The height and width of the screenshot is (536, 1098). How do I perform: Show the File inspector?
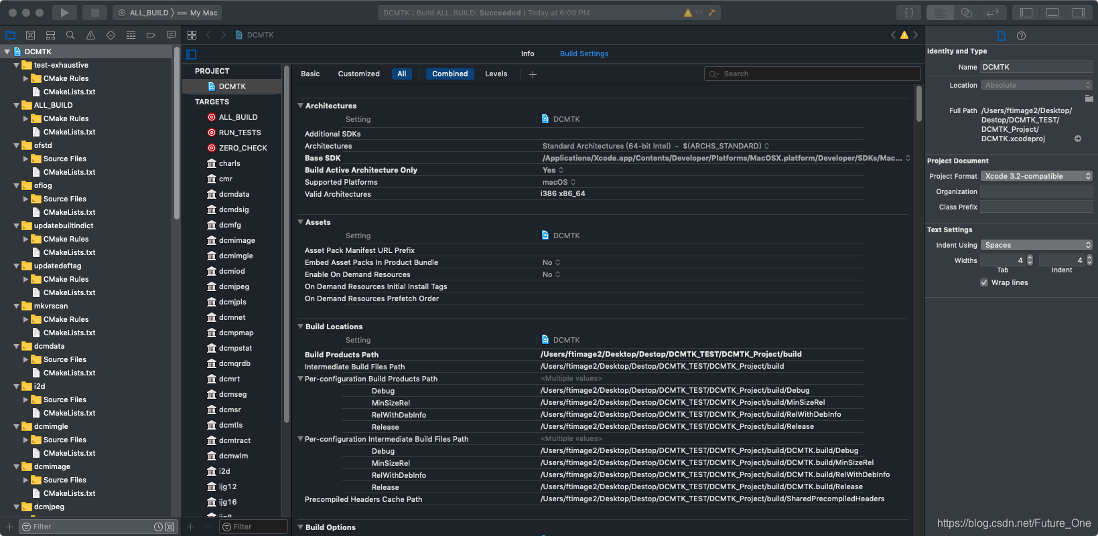[x=1002, y=35]
